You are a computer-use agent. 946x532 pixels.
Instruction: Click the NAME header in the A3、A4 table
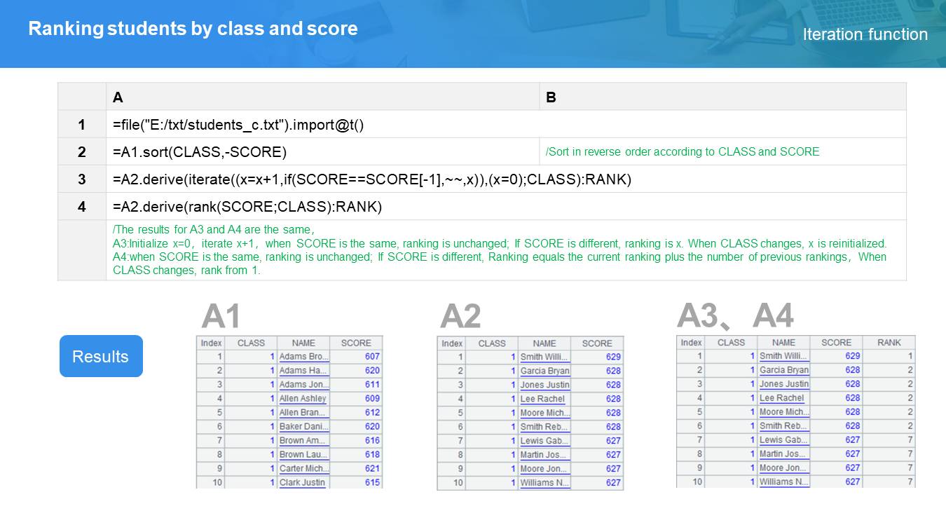783,342
